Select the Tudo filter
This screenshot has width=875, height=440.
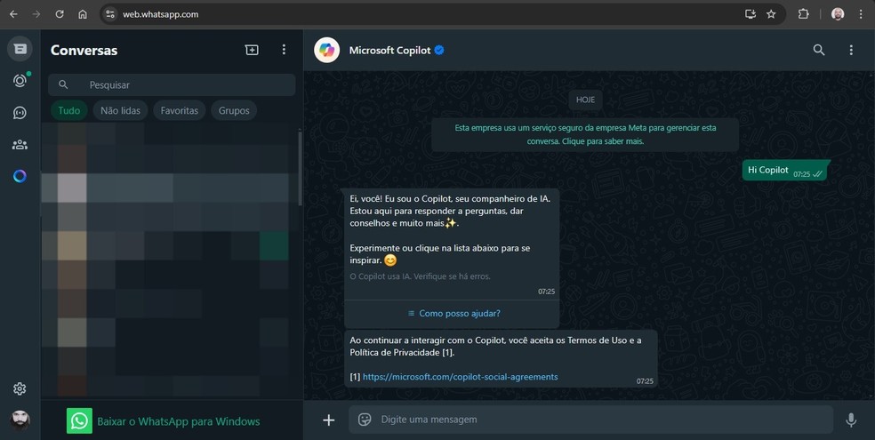tap(69, 110)
